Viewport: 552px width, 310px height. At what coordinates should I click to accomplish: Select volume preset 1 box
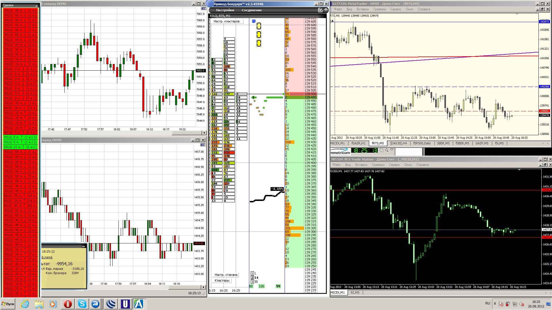252,273
